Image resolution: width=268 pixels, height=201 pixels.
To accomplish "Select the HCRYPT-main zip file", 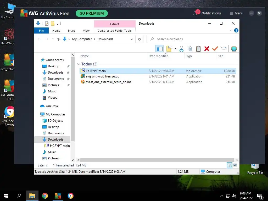I will click(158, 71).
